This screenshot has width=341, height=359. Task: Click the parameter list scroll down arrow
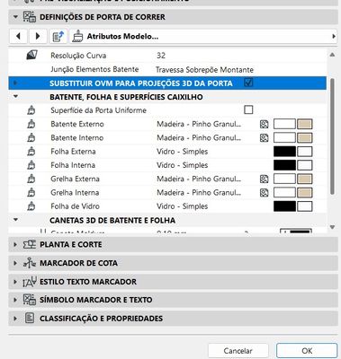point(332,227)
